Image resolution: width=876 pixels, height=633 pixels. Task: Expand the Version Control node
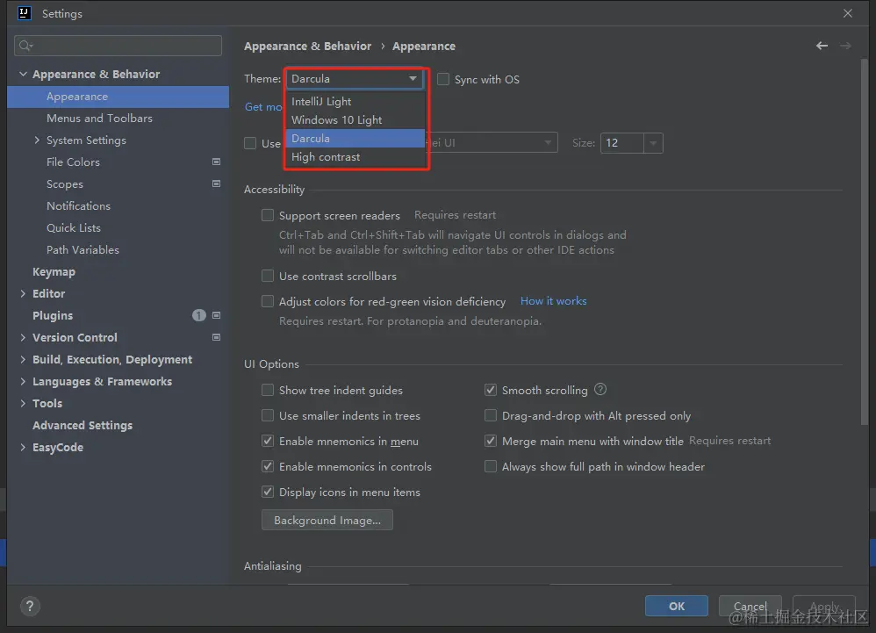coord(23,337)
